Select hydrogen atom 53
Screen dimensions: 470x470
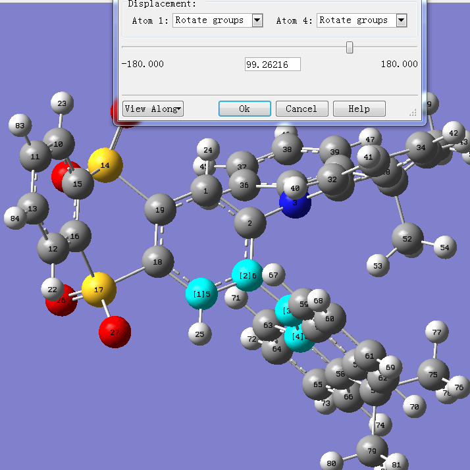(378, 265)
